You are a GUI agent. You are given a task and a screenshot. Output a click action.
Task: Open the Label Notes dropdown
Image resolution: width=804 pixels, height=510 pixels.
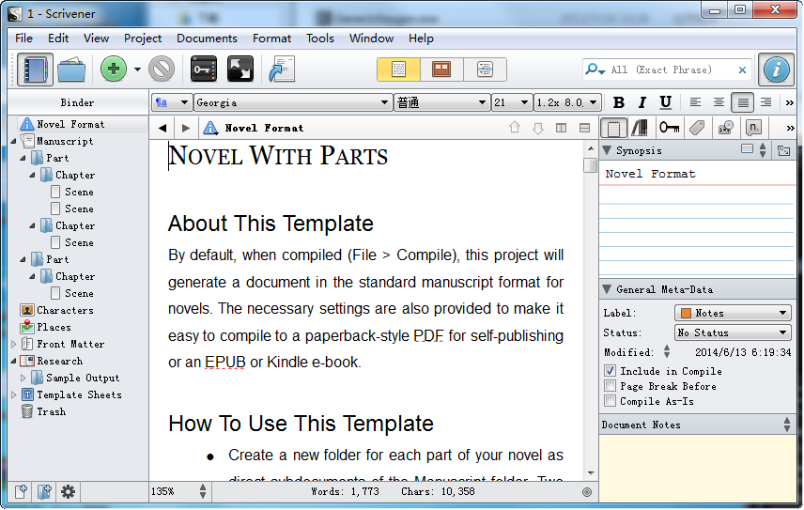(x=733, y=313)
